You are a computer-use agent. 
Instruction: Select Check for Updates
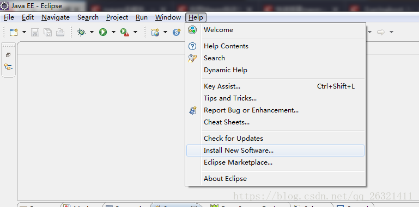coord(275,139)
